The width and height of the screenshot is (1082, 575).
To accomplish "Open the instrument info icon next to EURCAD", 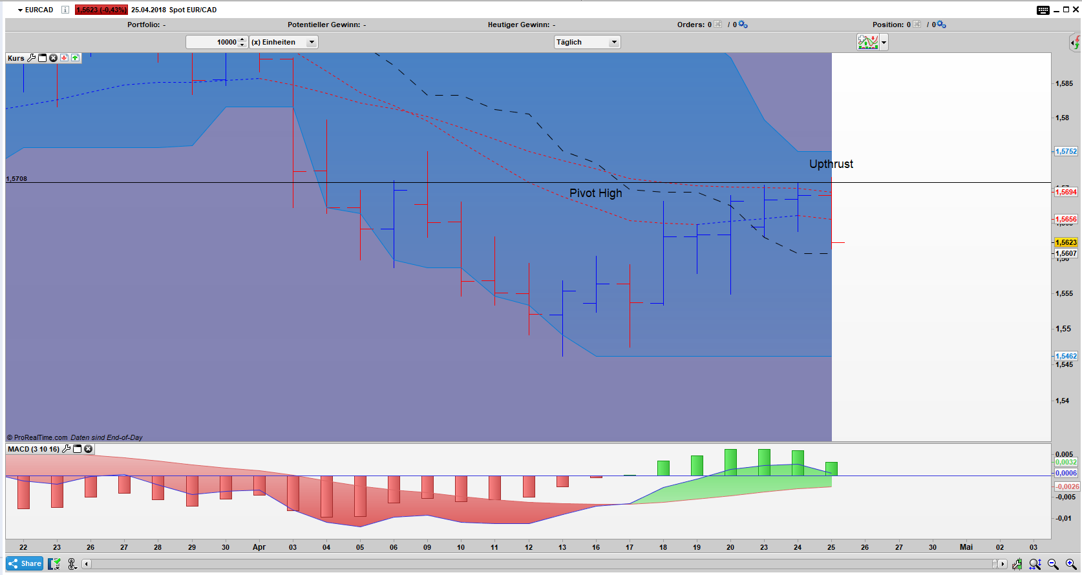I will point(65,10).
